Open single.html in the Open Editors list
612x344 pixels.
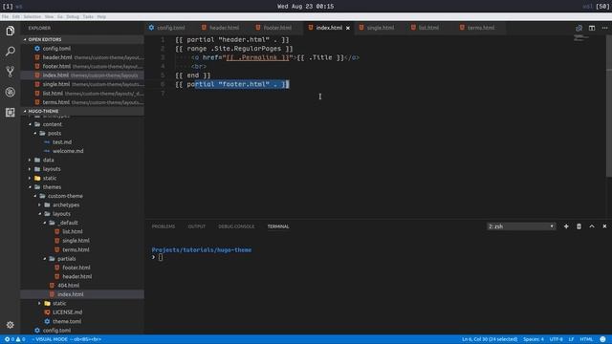(x=82, y=84)
